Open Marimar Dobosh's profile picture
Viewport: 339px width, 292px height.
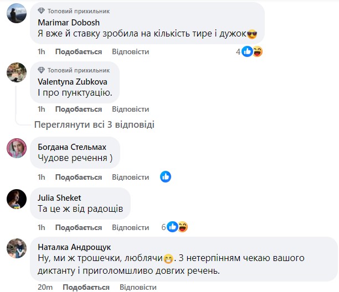[x=17, y=13]
